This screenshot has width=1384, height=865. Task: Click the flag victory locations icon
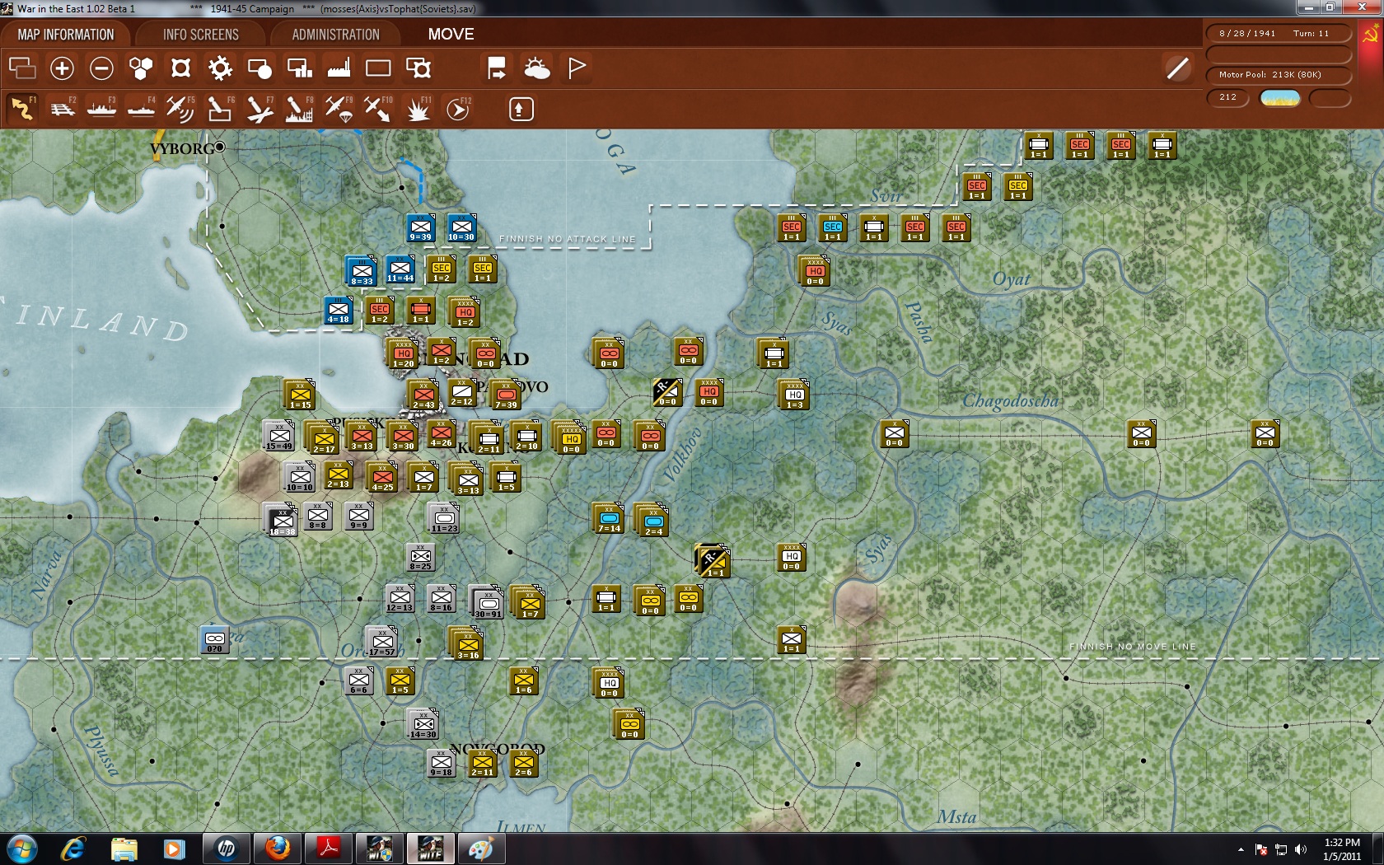tap(576, 68)
